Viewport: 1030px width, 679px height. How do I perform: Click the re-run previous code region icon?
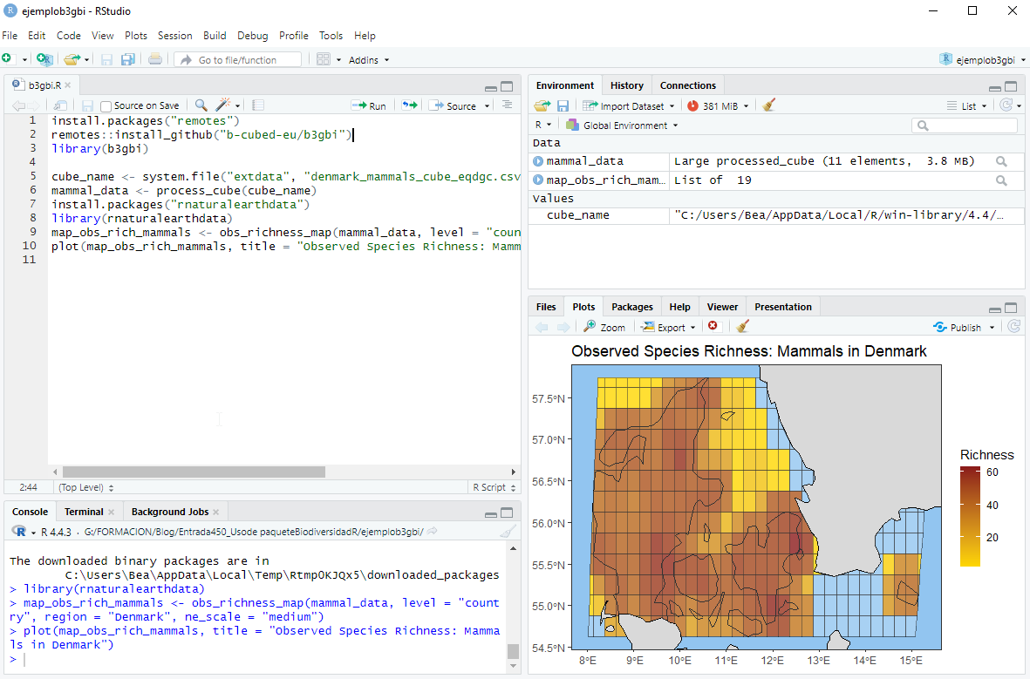click(x=409, y=105)
